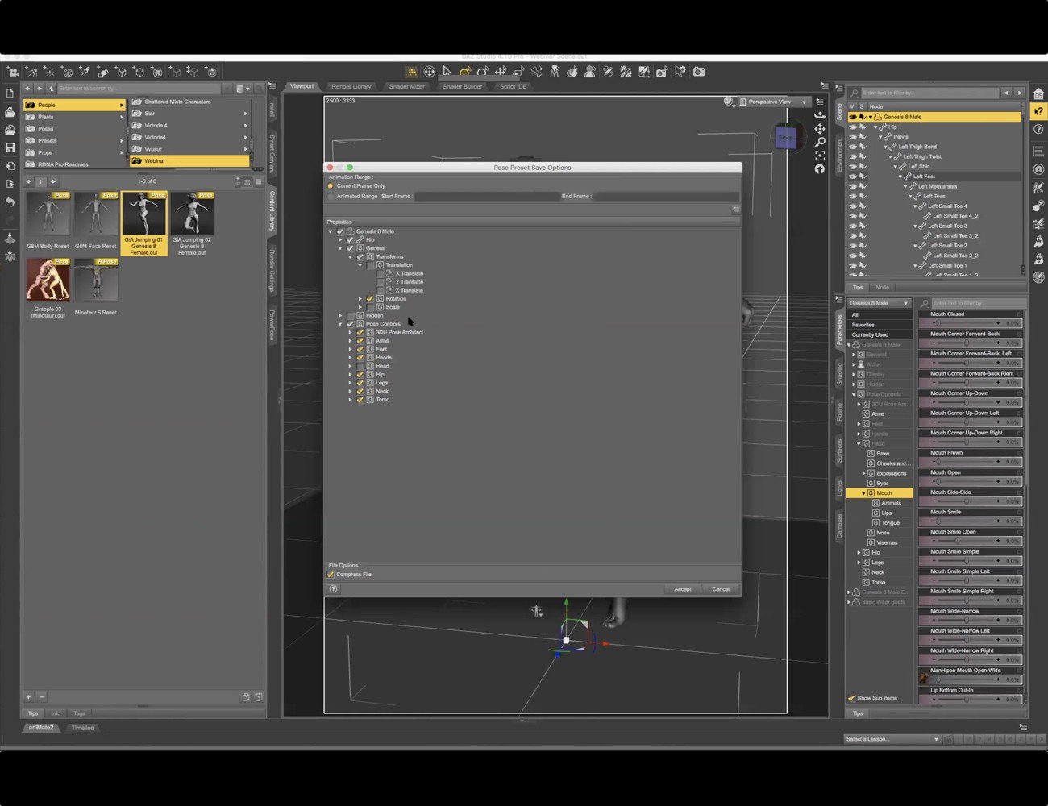
Task: Toggle Show Sub Items checkbox
Action: coord(851,698)
